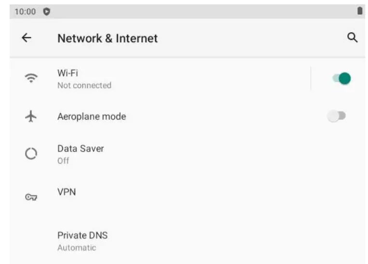Tap the Data Saver circle icon
This screenshot has width=368, height=264.
point(31,154)
